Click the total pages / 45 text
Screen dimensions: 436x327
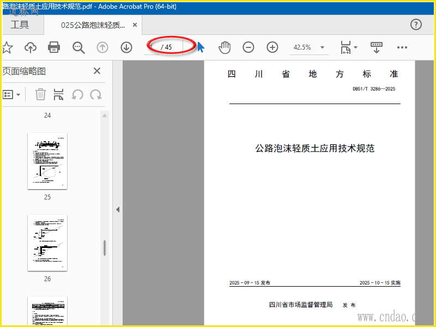[166, 47]
